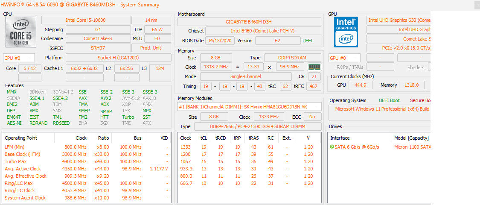The height and width of the screenshot is (205, 480).
Task: Click the Microsoft Windows 11 Professional OS field
Action: pos(380,112)
